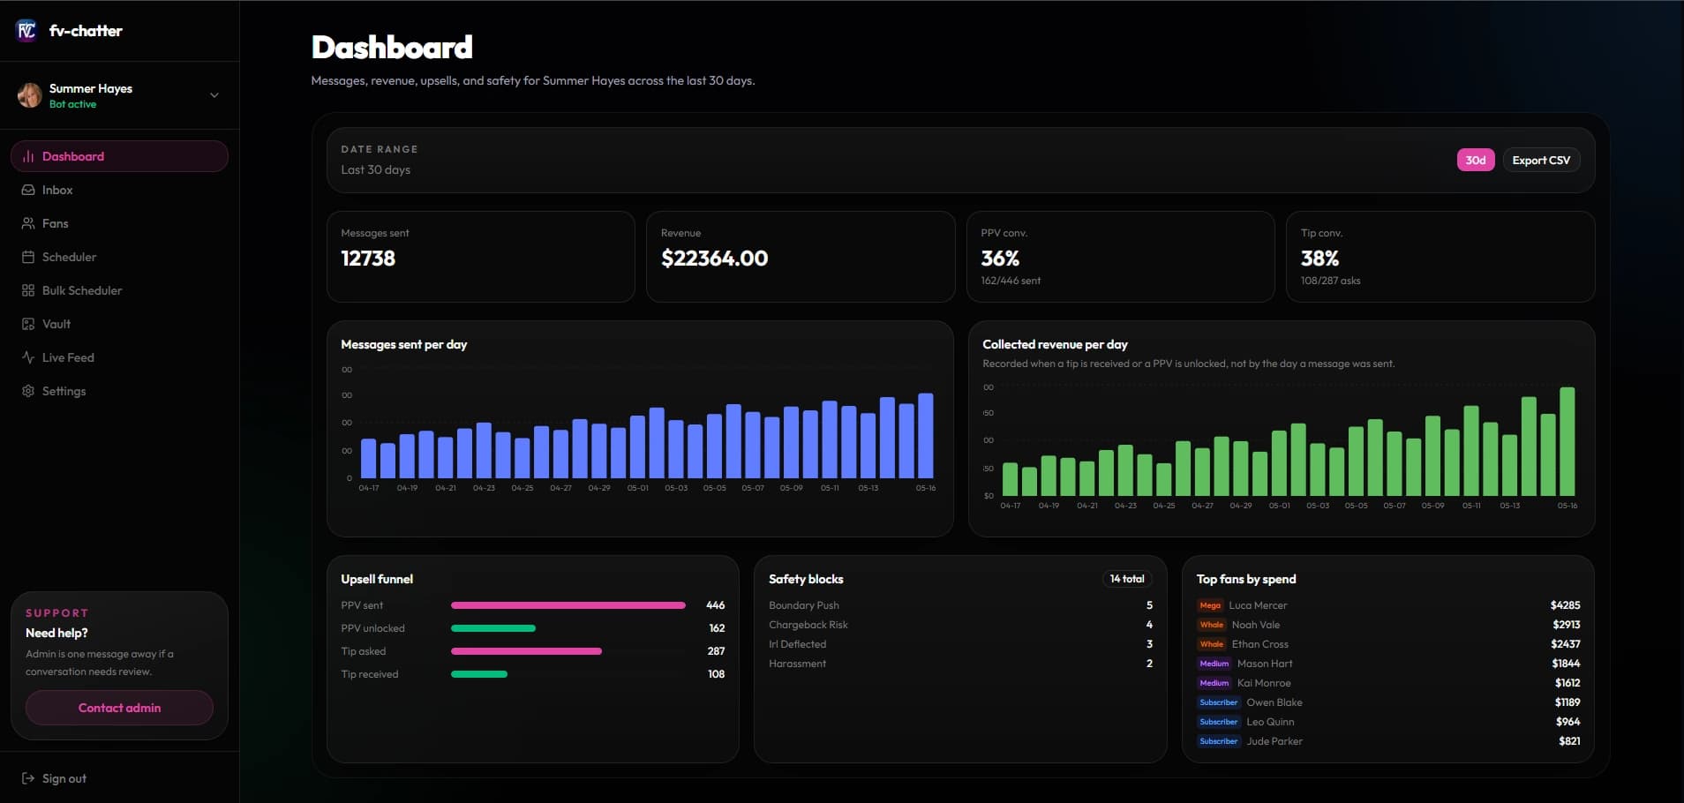Click the Date Range Last 30 days text
Screen dimensions: 1684x803
tap(376, 169)
